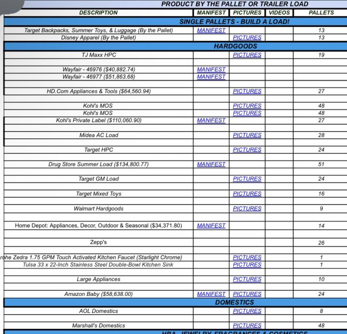
Task: Open PICTURES link for AOL Domestics
Action: [x=247, y=311]
